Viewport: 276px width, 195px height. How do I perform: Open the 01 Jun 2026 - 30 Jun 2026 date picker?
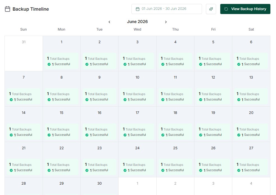click(x=166, y=9)
